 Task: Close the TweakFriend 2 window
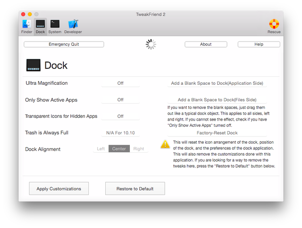click(x=23, y=14)
